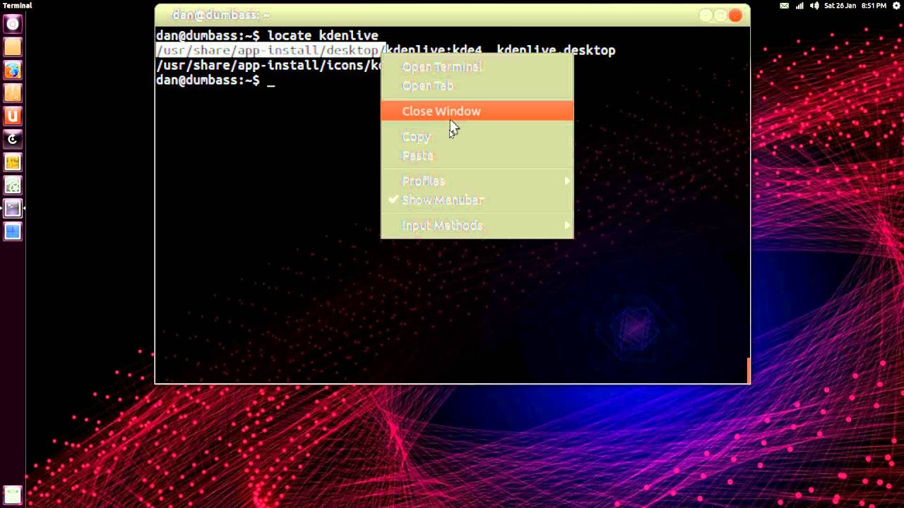Screen dimensions: 904x508
Task: Open Ubuntu Software Center from the launcher
Action: pos(13,93)
